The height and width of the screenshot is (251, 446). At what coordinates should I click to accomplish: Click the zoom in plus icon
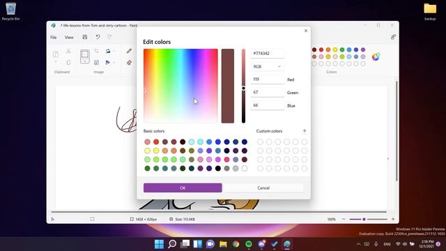[393, 219]
